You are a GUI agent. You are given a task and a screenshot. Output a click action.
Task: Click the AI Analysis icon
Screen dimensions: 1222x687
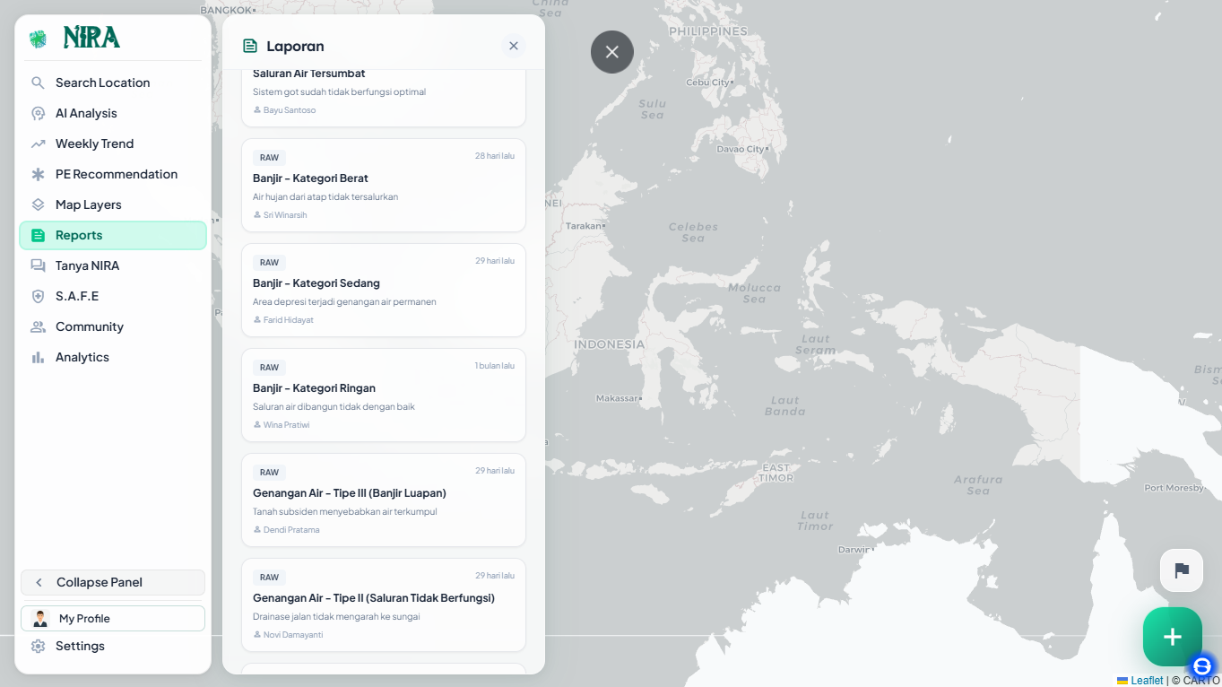(38, 113)
